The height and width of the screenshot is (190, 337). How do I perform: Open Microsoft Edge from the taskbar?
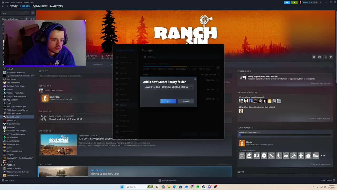click(x=175, y=187)
